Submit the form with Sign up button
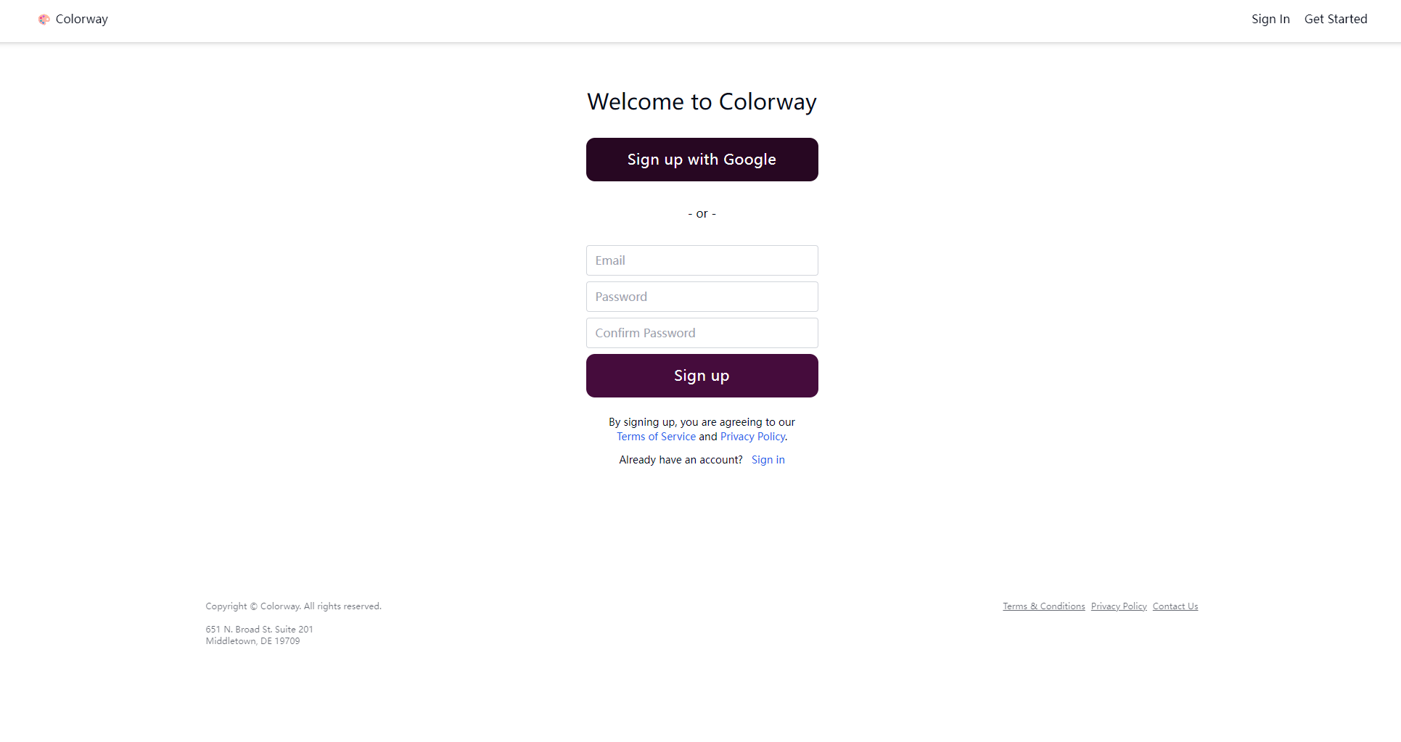Image resolution: width=1401 pixels, height=742 pixels. (x=702, y=376)
